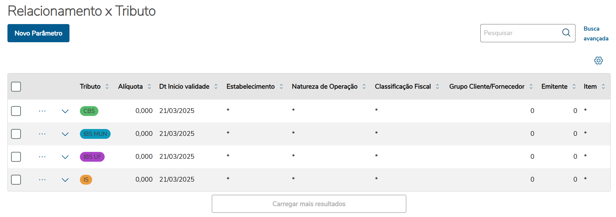Sort table by Tributo column

tap(107, 87)
